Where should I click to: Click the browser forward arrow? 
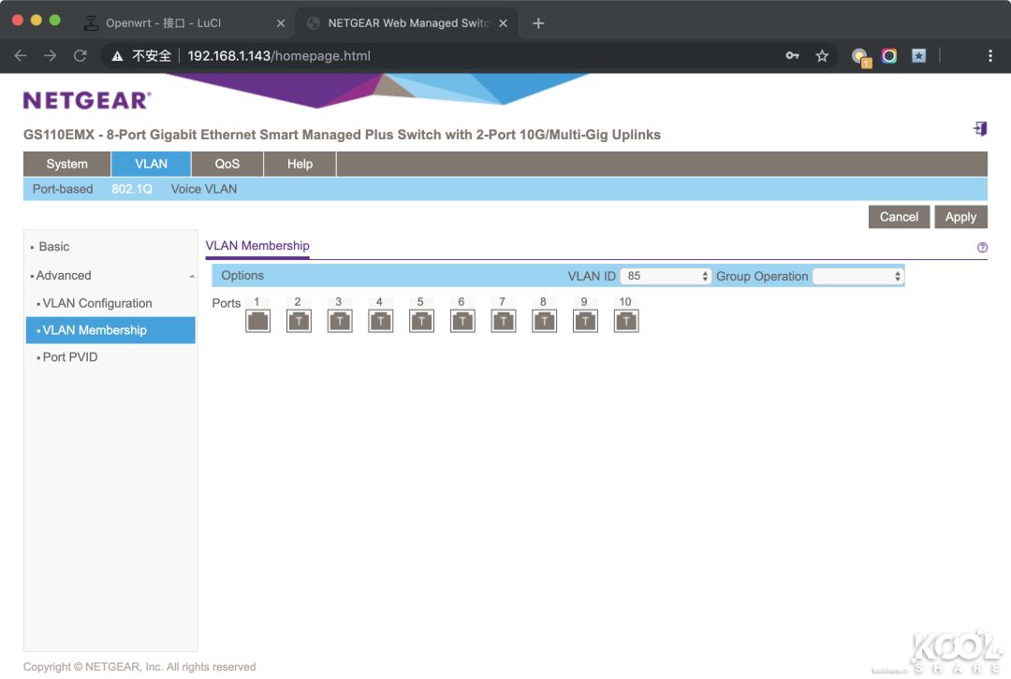coord(50,56)
